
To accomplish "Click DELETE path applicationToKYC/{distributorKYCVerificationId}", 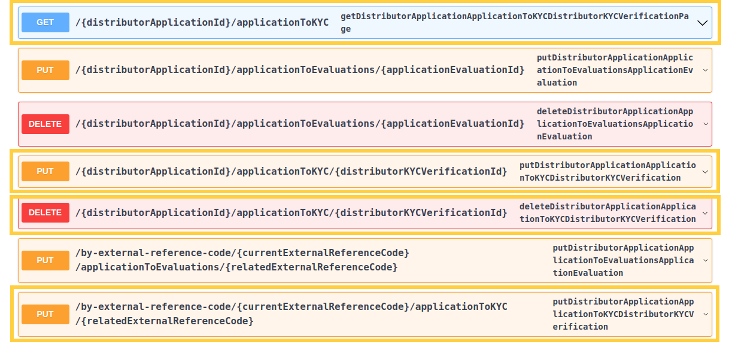I will coord(291,212).
